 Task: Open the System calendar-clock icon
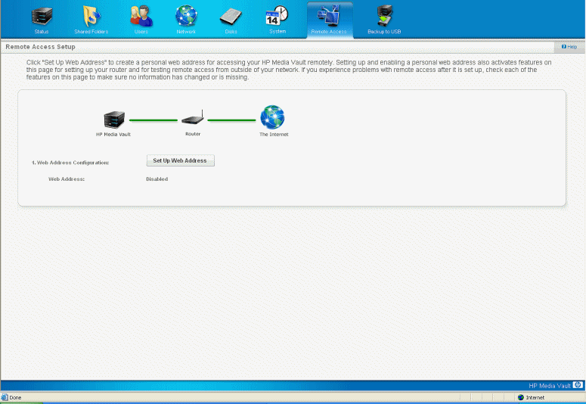click(x=277, y=17)
